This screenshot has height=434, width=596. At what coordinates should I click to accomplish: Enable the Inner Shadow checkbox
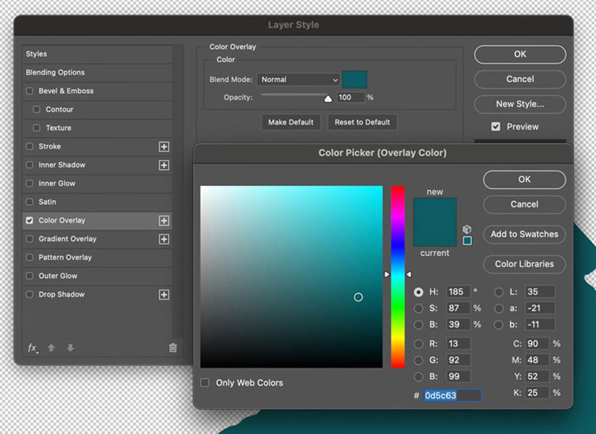(x=29, y=165)
